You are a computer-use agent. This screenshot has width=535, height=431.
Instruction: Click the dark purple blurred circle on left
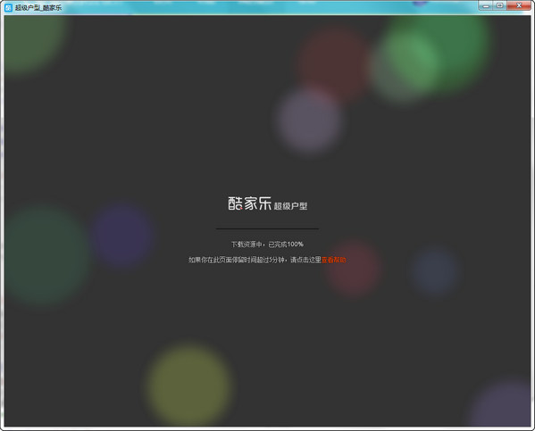pyautogui.click(x=123, y=235)
